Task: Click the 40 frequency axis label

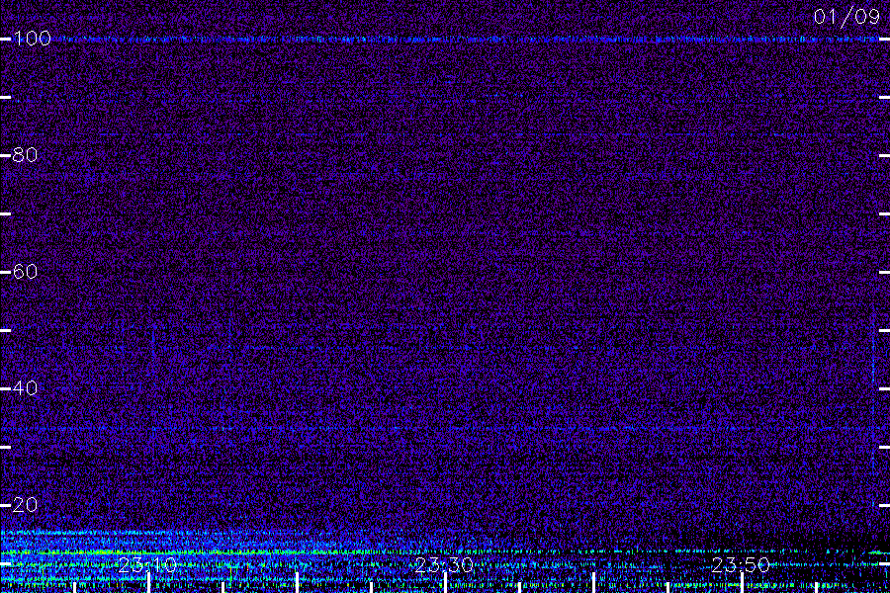Action: pos(25,388)
